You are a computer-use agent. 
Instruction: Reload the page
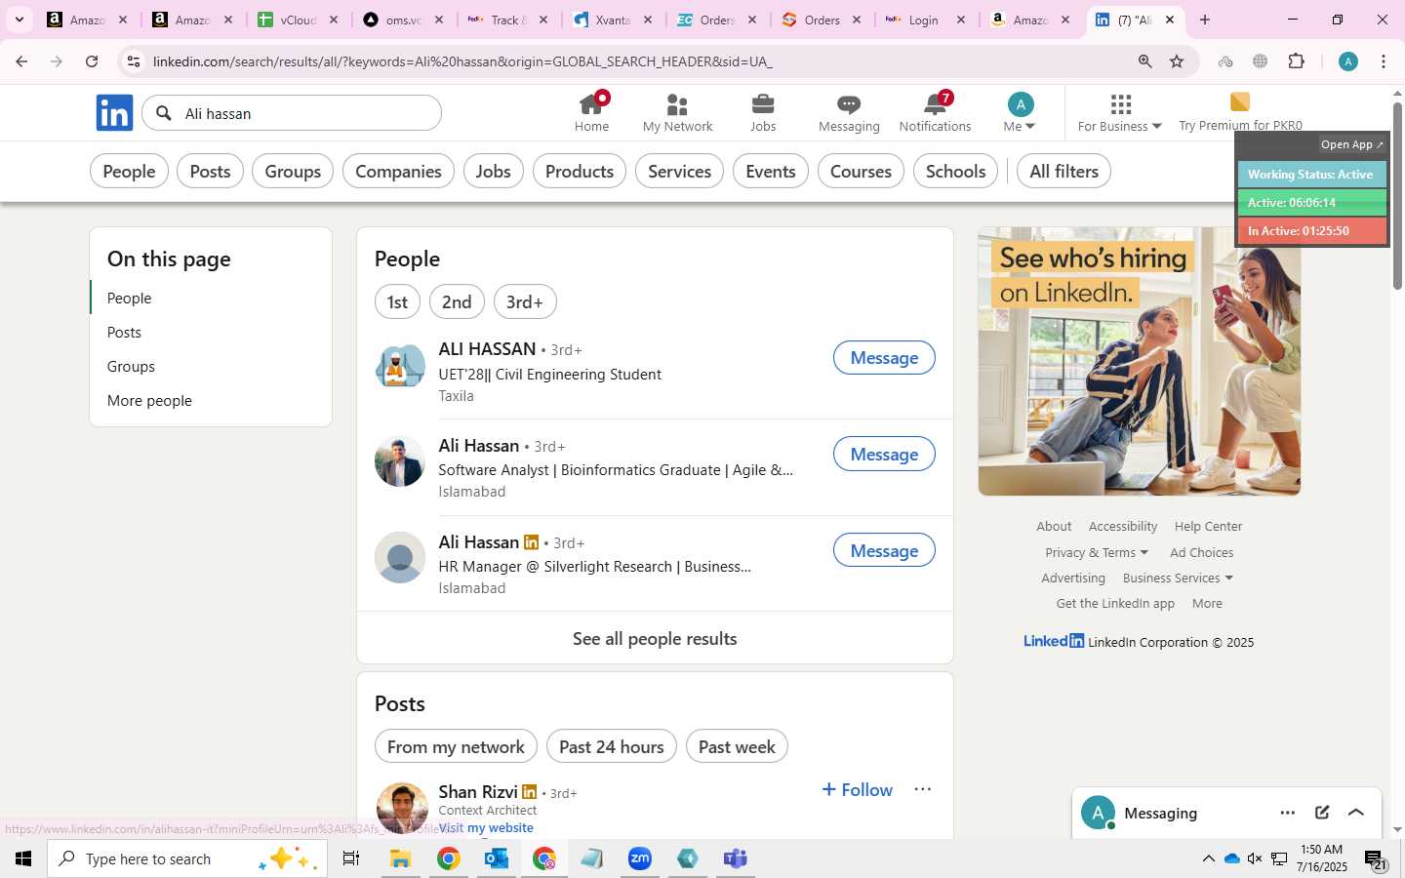click(92, 61)
